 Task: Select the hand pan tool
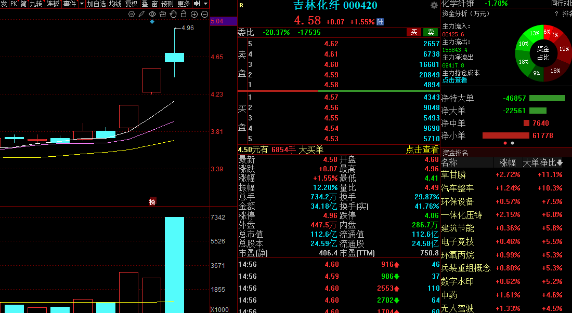point(173,14)
